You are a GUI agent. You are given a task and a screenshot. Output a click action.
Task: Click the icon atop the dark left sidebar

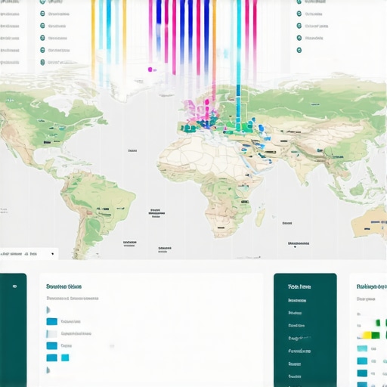pos(14,286)
